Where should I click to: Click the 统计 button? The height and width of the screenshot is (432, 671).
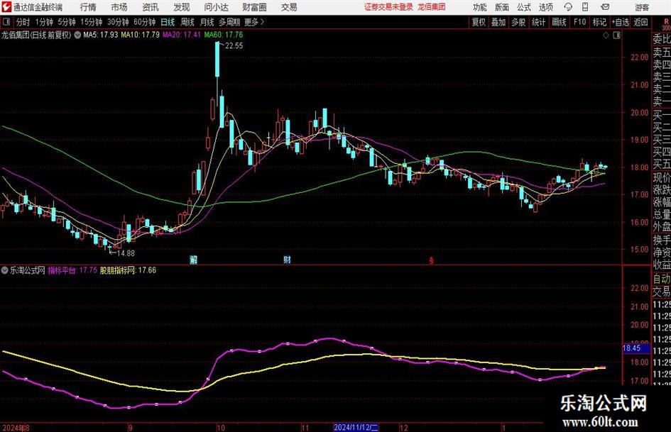tap(538, 22)
